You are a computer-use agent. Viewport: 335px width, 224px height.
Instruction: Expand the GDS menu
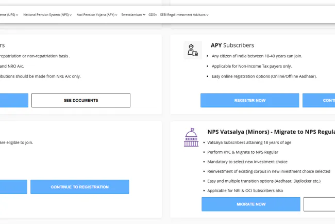tap(153, 15)
